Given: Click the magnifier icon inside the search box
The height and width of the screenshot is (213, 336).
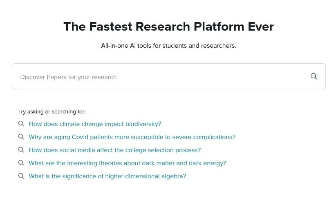Looking at the screenshot, I should coord(314,76).
